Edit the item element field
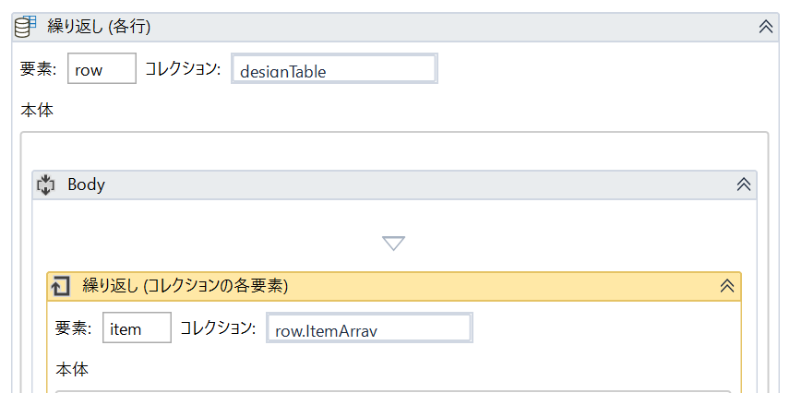Screen dimensions: 790x393 (137, 328)
